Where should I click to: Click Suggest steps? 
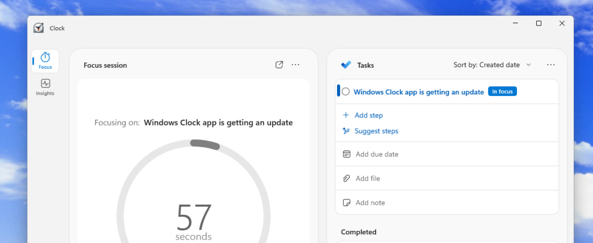coord(377,131)
